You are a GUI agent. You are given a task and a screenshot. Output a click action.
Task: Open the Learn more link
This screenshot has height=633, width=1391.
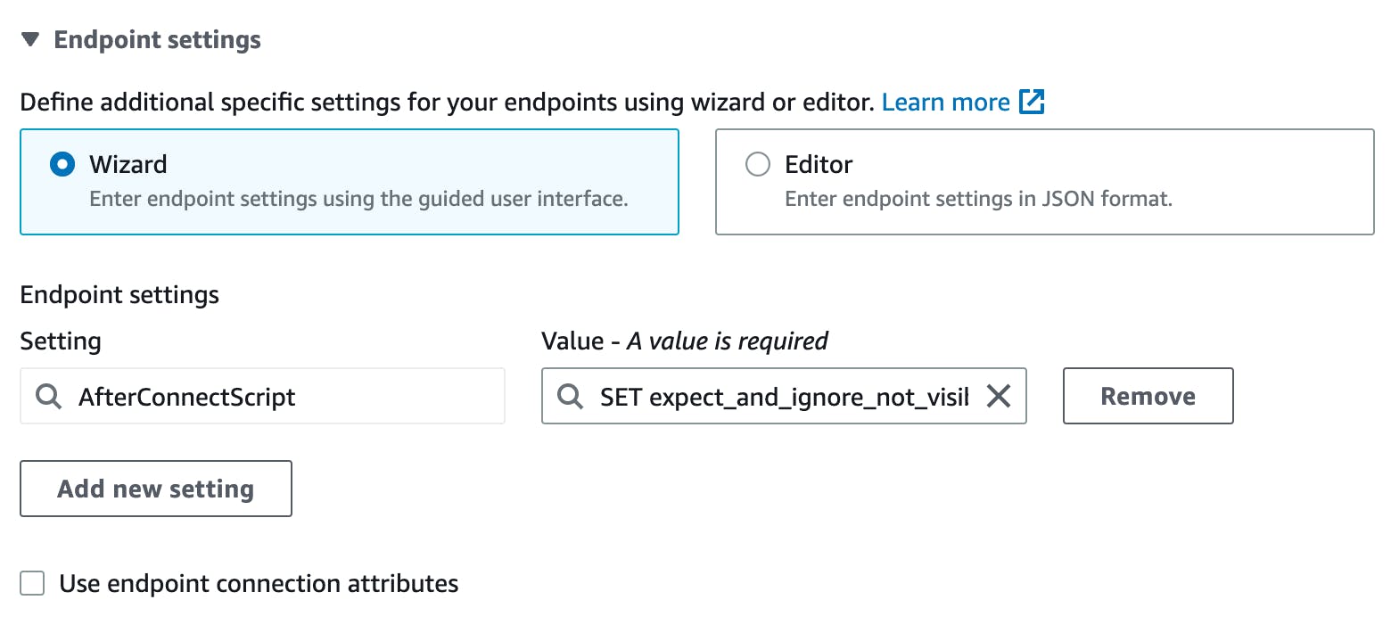[944, 102]
